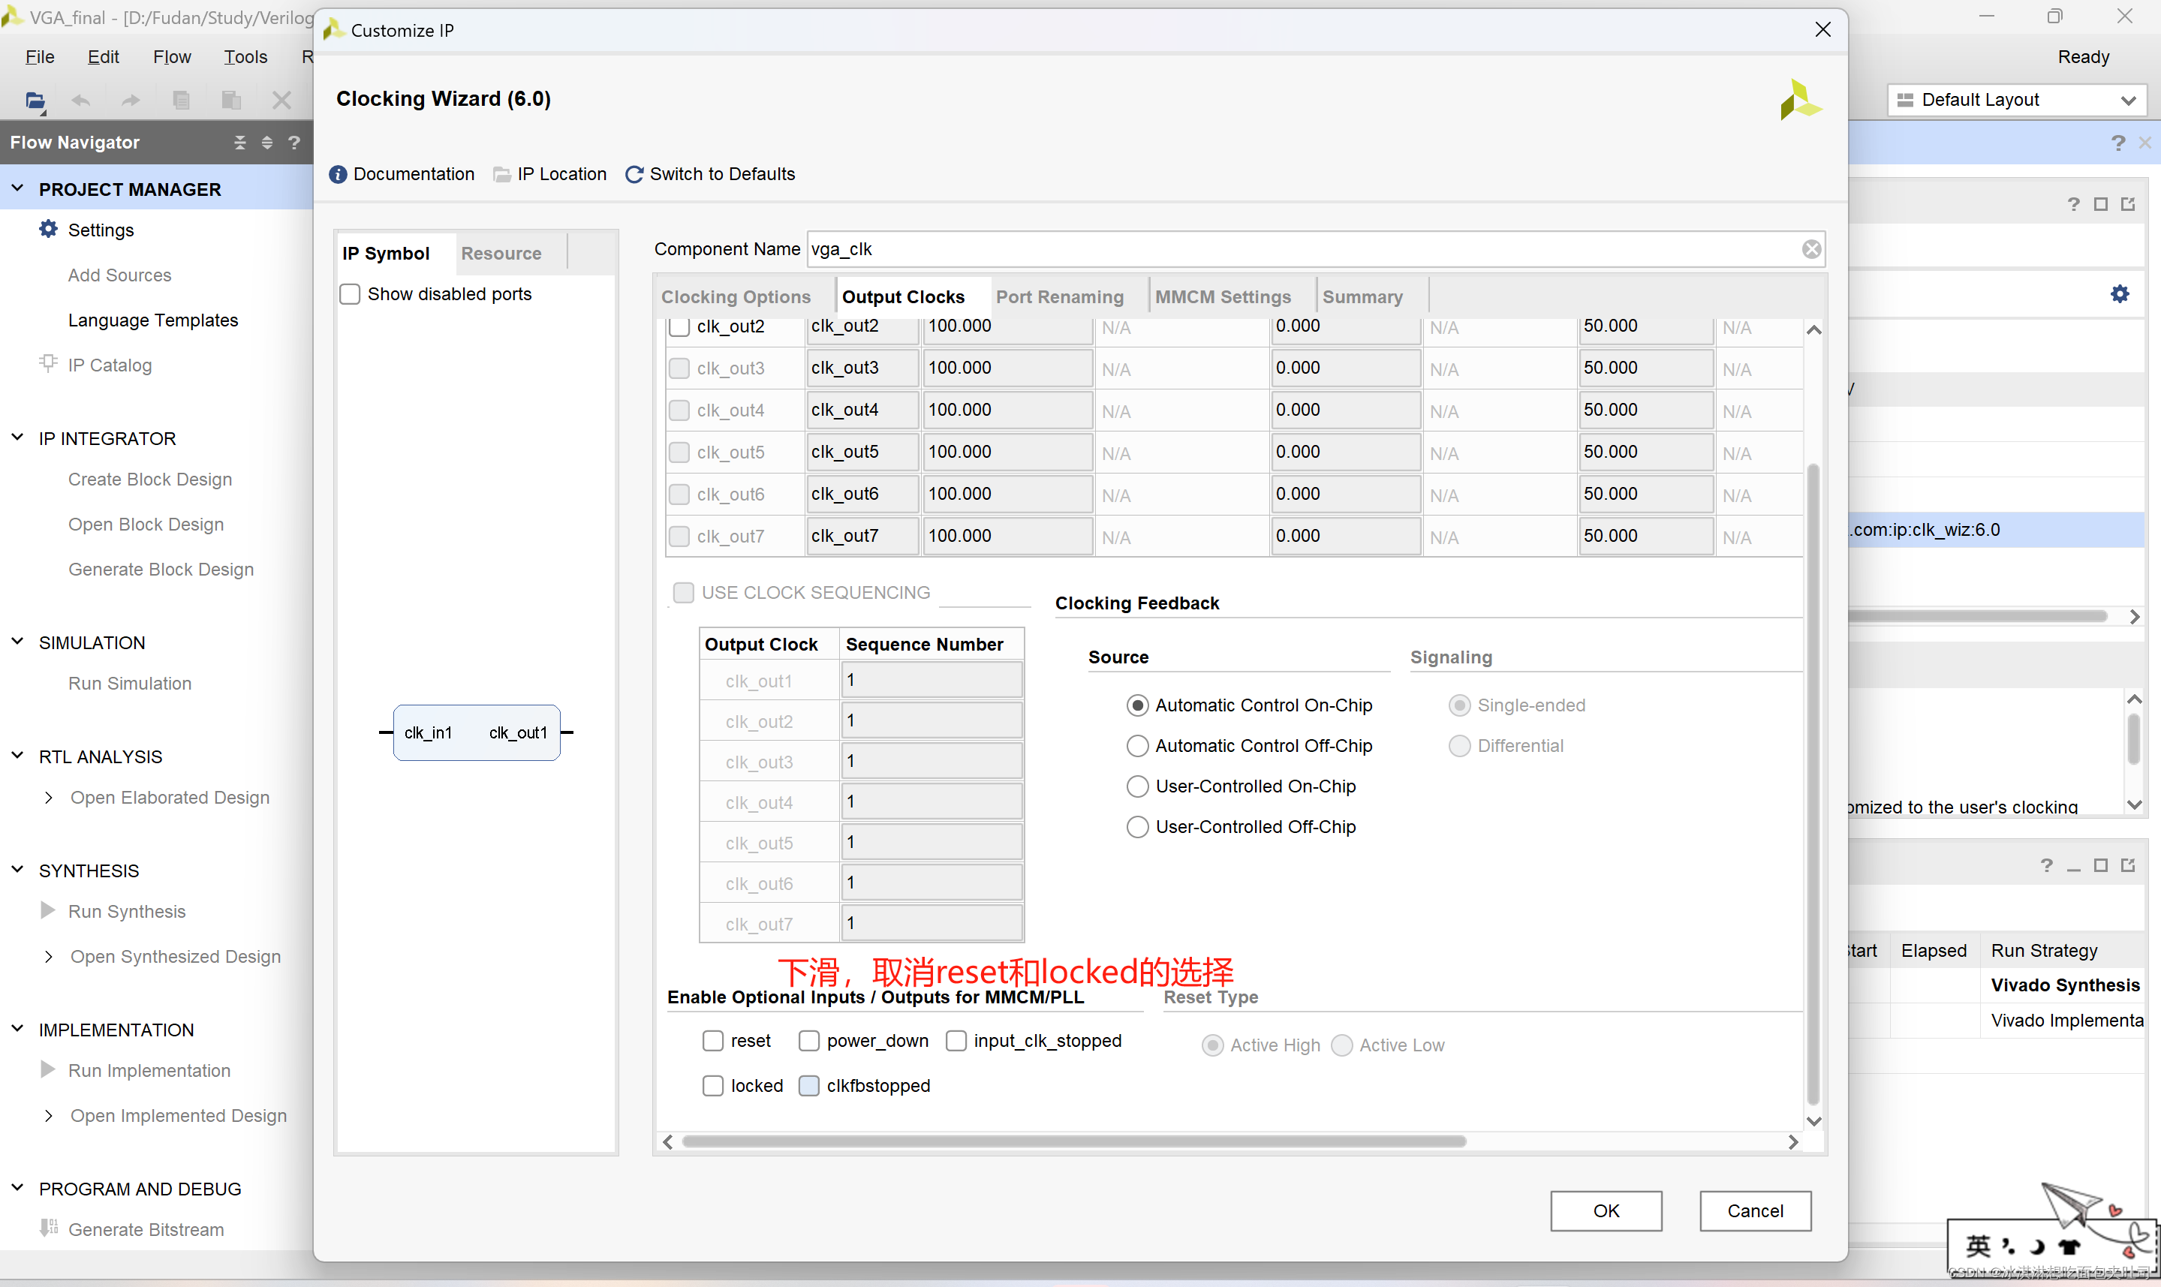Click the Cancel button to discard changes
This screenshot has height=1287, width=2161.
[x=1752, y=1209]
